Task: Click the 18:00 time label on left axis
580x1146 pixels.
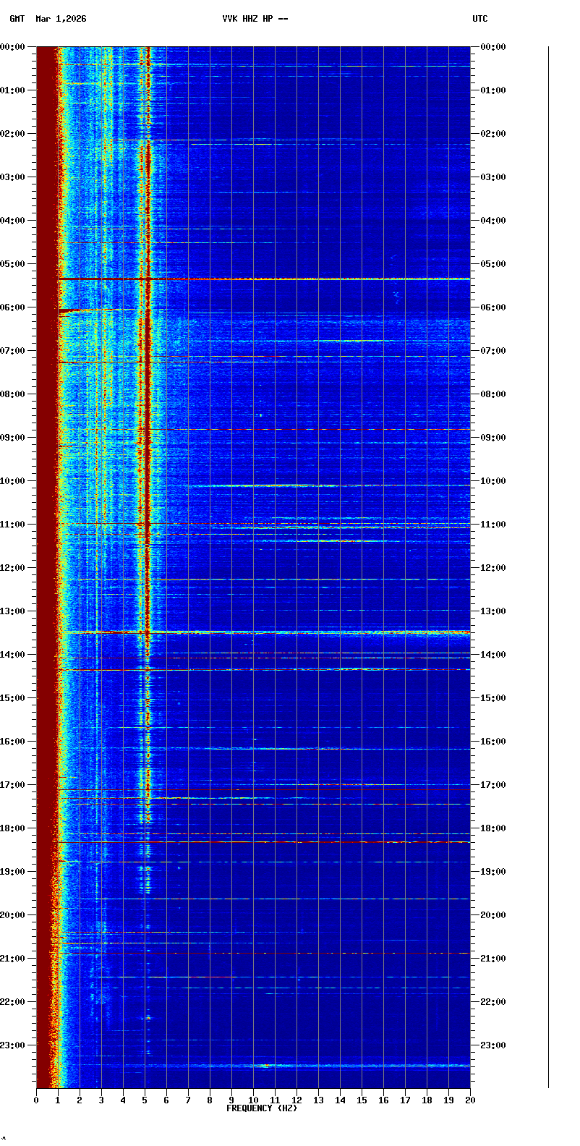Action: 13,828
